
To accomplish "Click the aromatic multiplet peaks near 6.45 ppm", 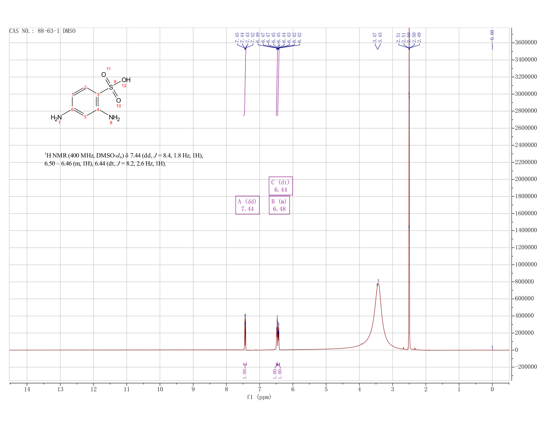I will [278, 333].
